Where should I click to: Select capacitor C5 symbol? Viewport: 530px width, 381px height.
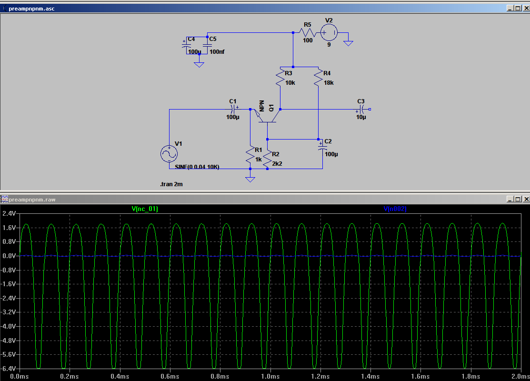pyautogui.click(x=207, y=45)
